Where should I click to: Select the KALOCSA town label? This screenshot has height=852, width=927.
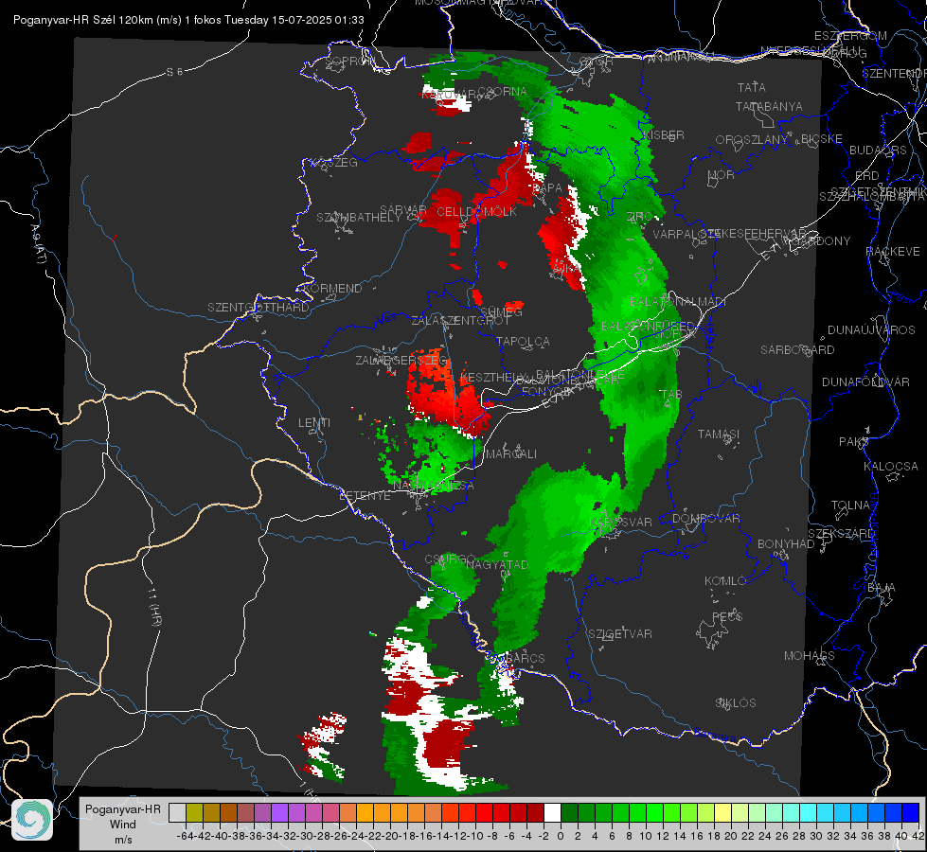(x=890, y=467)
